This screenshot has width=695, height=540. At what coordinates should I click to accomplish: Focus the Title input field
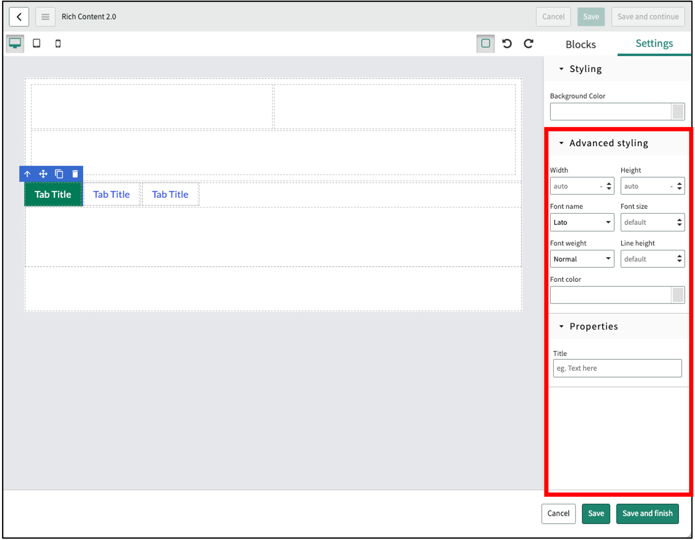tap(617, 368)
